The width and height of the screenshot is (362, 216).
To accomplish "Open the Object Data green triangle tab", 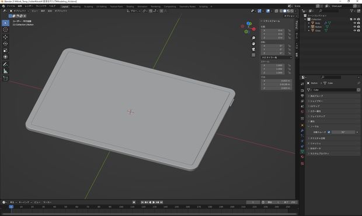I will pyautogui.click(x=302, y=151).
